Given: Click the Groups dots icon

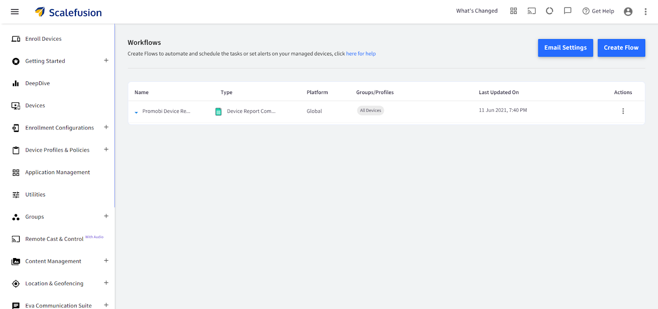Looking at the screenshot, I should pos(16,217).
